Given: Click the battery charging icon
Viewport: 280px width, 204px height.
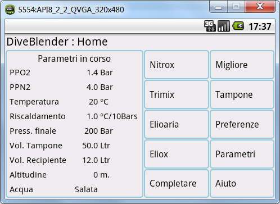Looking at the screenshot, I should (238, 26).
